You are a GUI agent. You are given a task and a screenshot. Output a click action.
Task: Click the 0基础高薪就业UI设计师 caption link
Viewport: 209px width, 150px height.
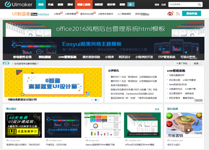click(x=22, y=100)
